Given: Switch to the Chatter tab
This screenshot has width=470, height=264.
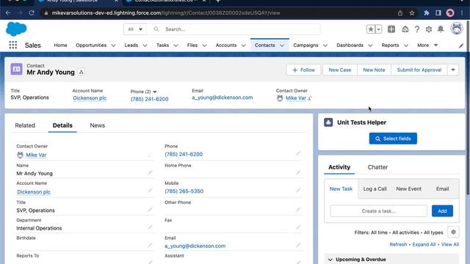Looking at the screenshot, I should point(377,167).
